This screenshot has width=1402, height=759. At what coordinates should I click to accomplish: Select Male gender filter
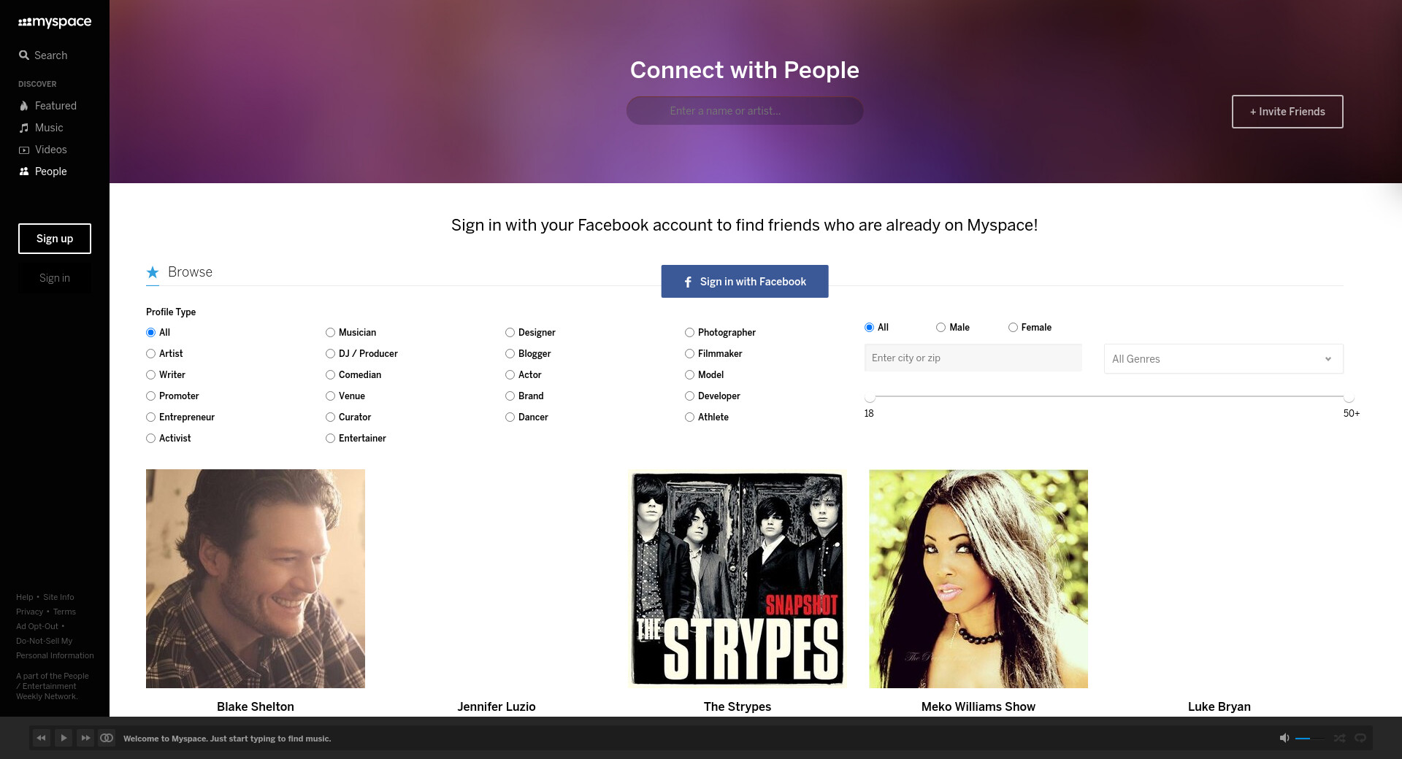941,328
